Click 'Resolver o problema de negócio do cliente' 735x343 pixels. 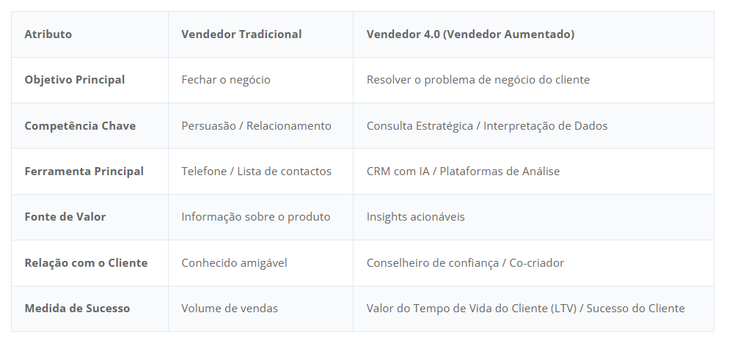point(478,80)
